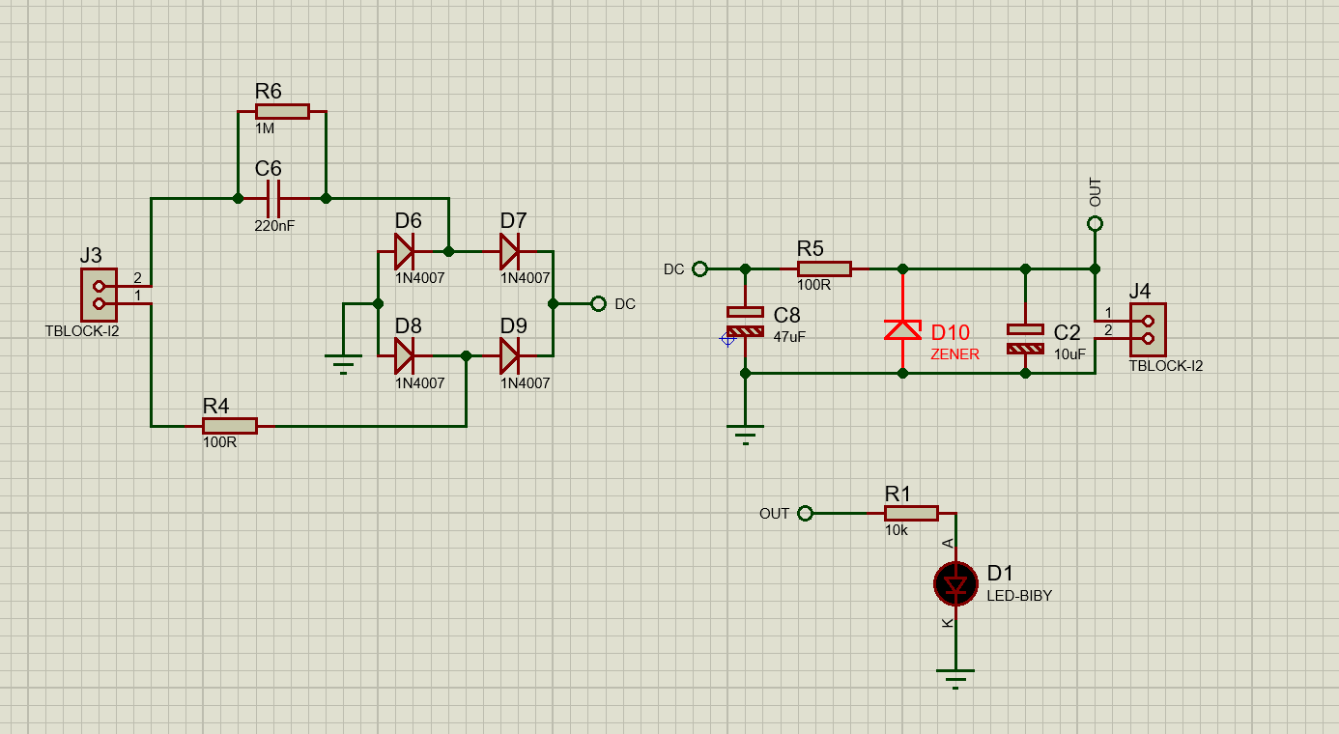This screenshot has width=1339, height=734.
Task: Select terminal block J3 component
Action: (x=99, y=295)
